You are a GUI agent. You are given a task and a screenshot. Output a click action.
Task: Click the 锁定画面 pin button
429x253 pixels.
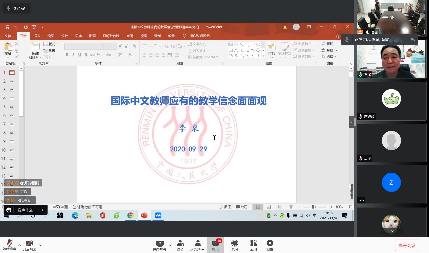pyautogui.click(x=17, y=8)
